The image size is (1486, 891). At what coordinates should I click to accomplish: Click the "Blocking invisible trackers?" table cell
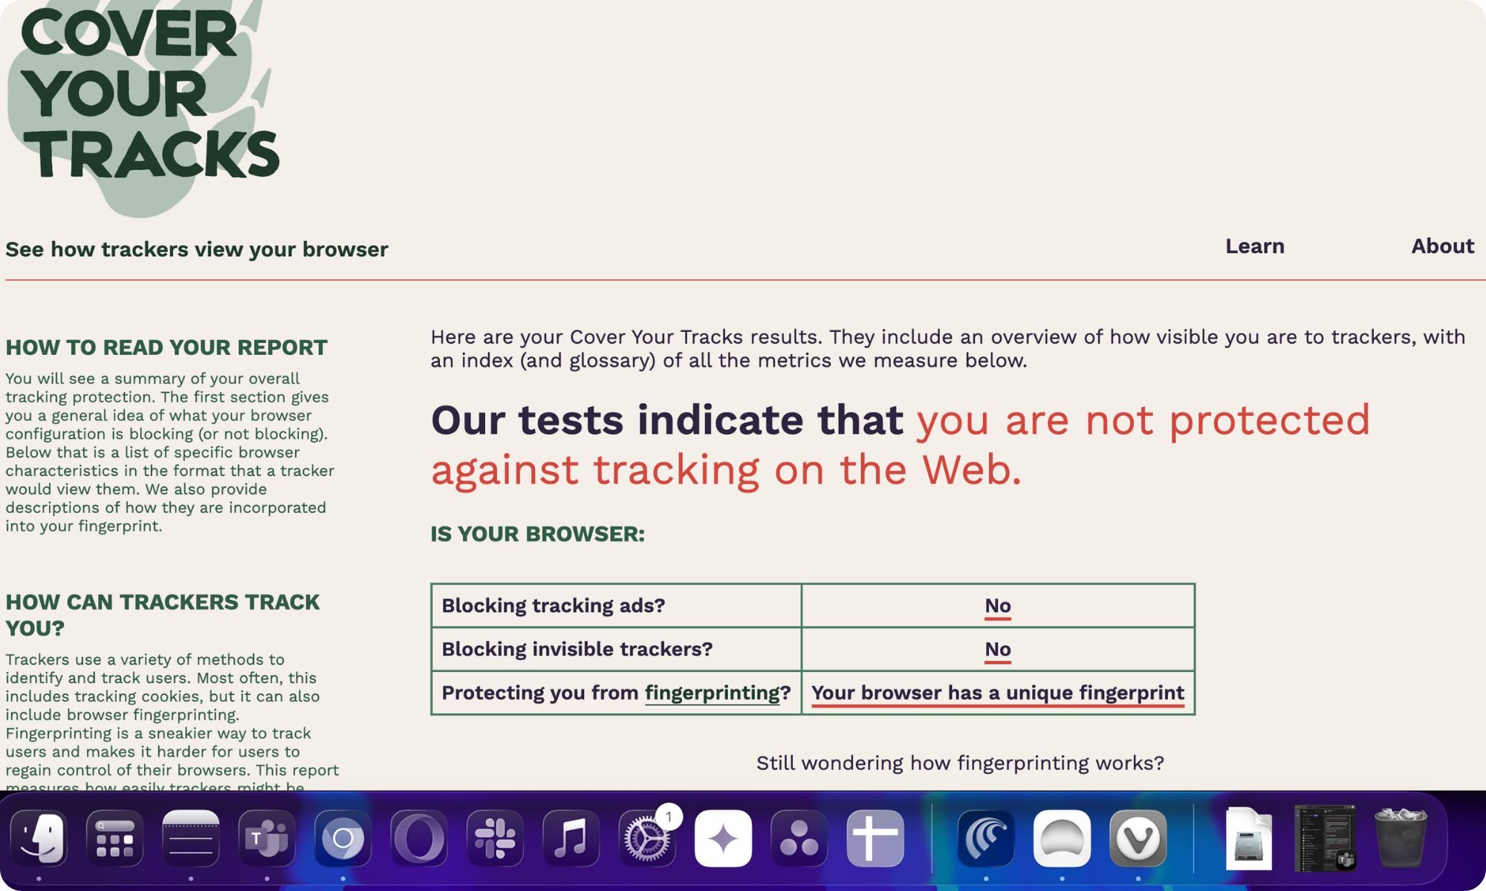point(616,650)
